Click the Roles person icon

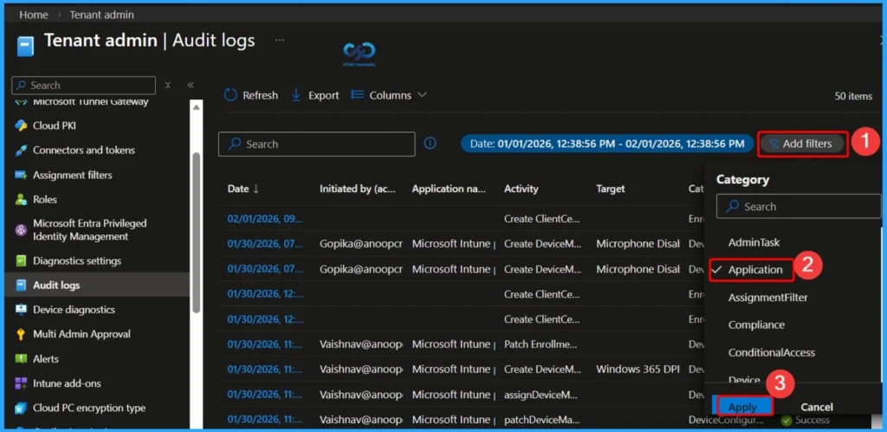[x=21, y=200]
